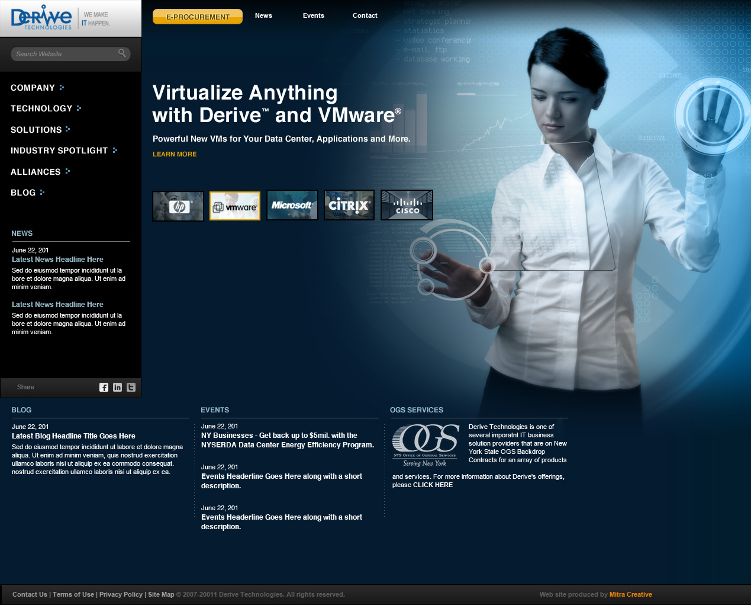Open the Facebook share icon
This screenshot has width=751, height=605.
coord(104,388)
